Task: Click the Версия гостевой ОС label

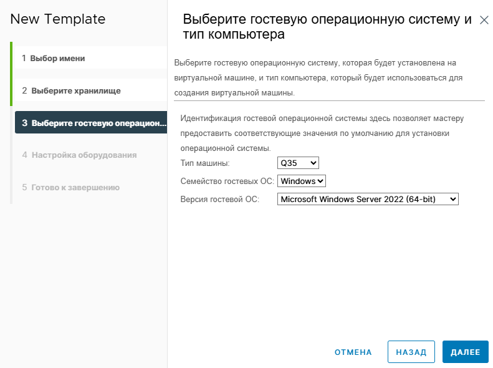Action: click(x=220, y=200)
